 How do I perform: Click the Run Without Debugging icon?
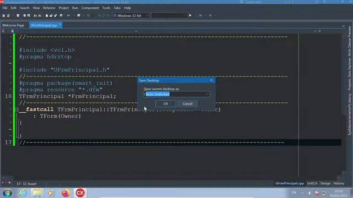click(78, 15)
